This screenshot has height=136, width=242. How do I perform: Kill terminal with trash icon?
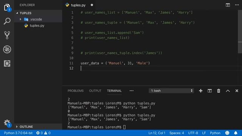tap(219, 91)
